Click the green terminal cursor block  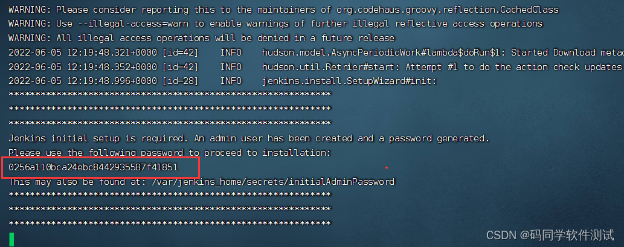point(11,239)
